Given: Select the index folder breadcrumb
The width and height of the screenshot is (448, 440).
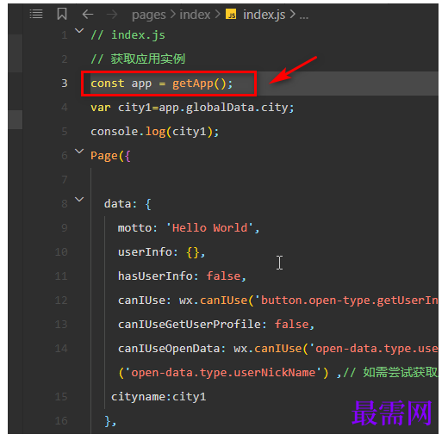Looking at the screenshot, I should click(195, 15).
